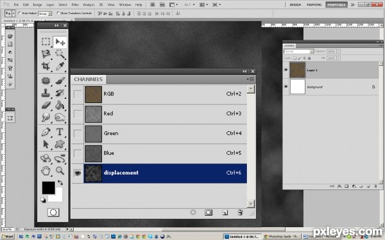The height and width of the screenshot is (240, 385).
Task: Show the RGB channel visibility box
Action: 78,94
